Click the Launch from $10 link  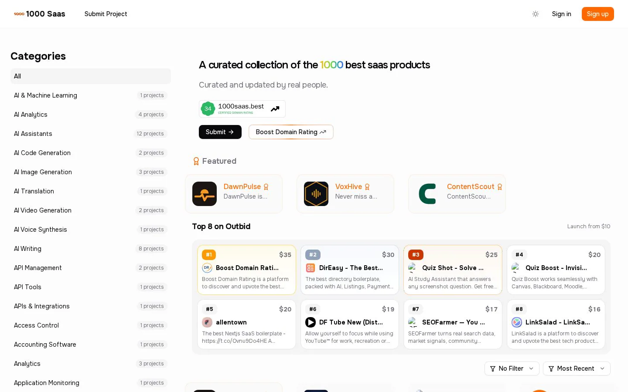pyautogui.click(x=589, y=226)
